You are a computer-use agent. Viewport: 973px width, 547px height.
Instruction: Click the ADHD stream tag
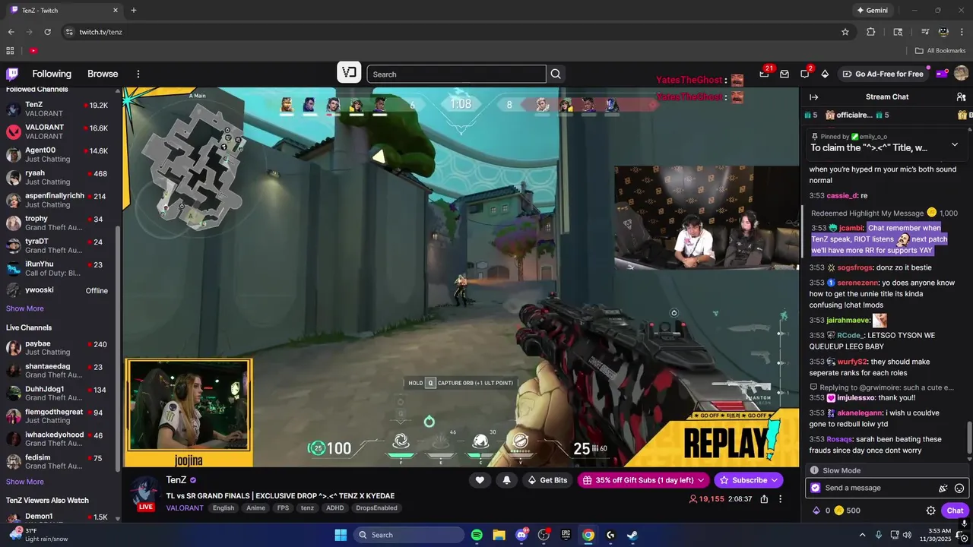(x=334, y=507)
